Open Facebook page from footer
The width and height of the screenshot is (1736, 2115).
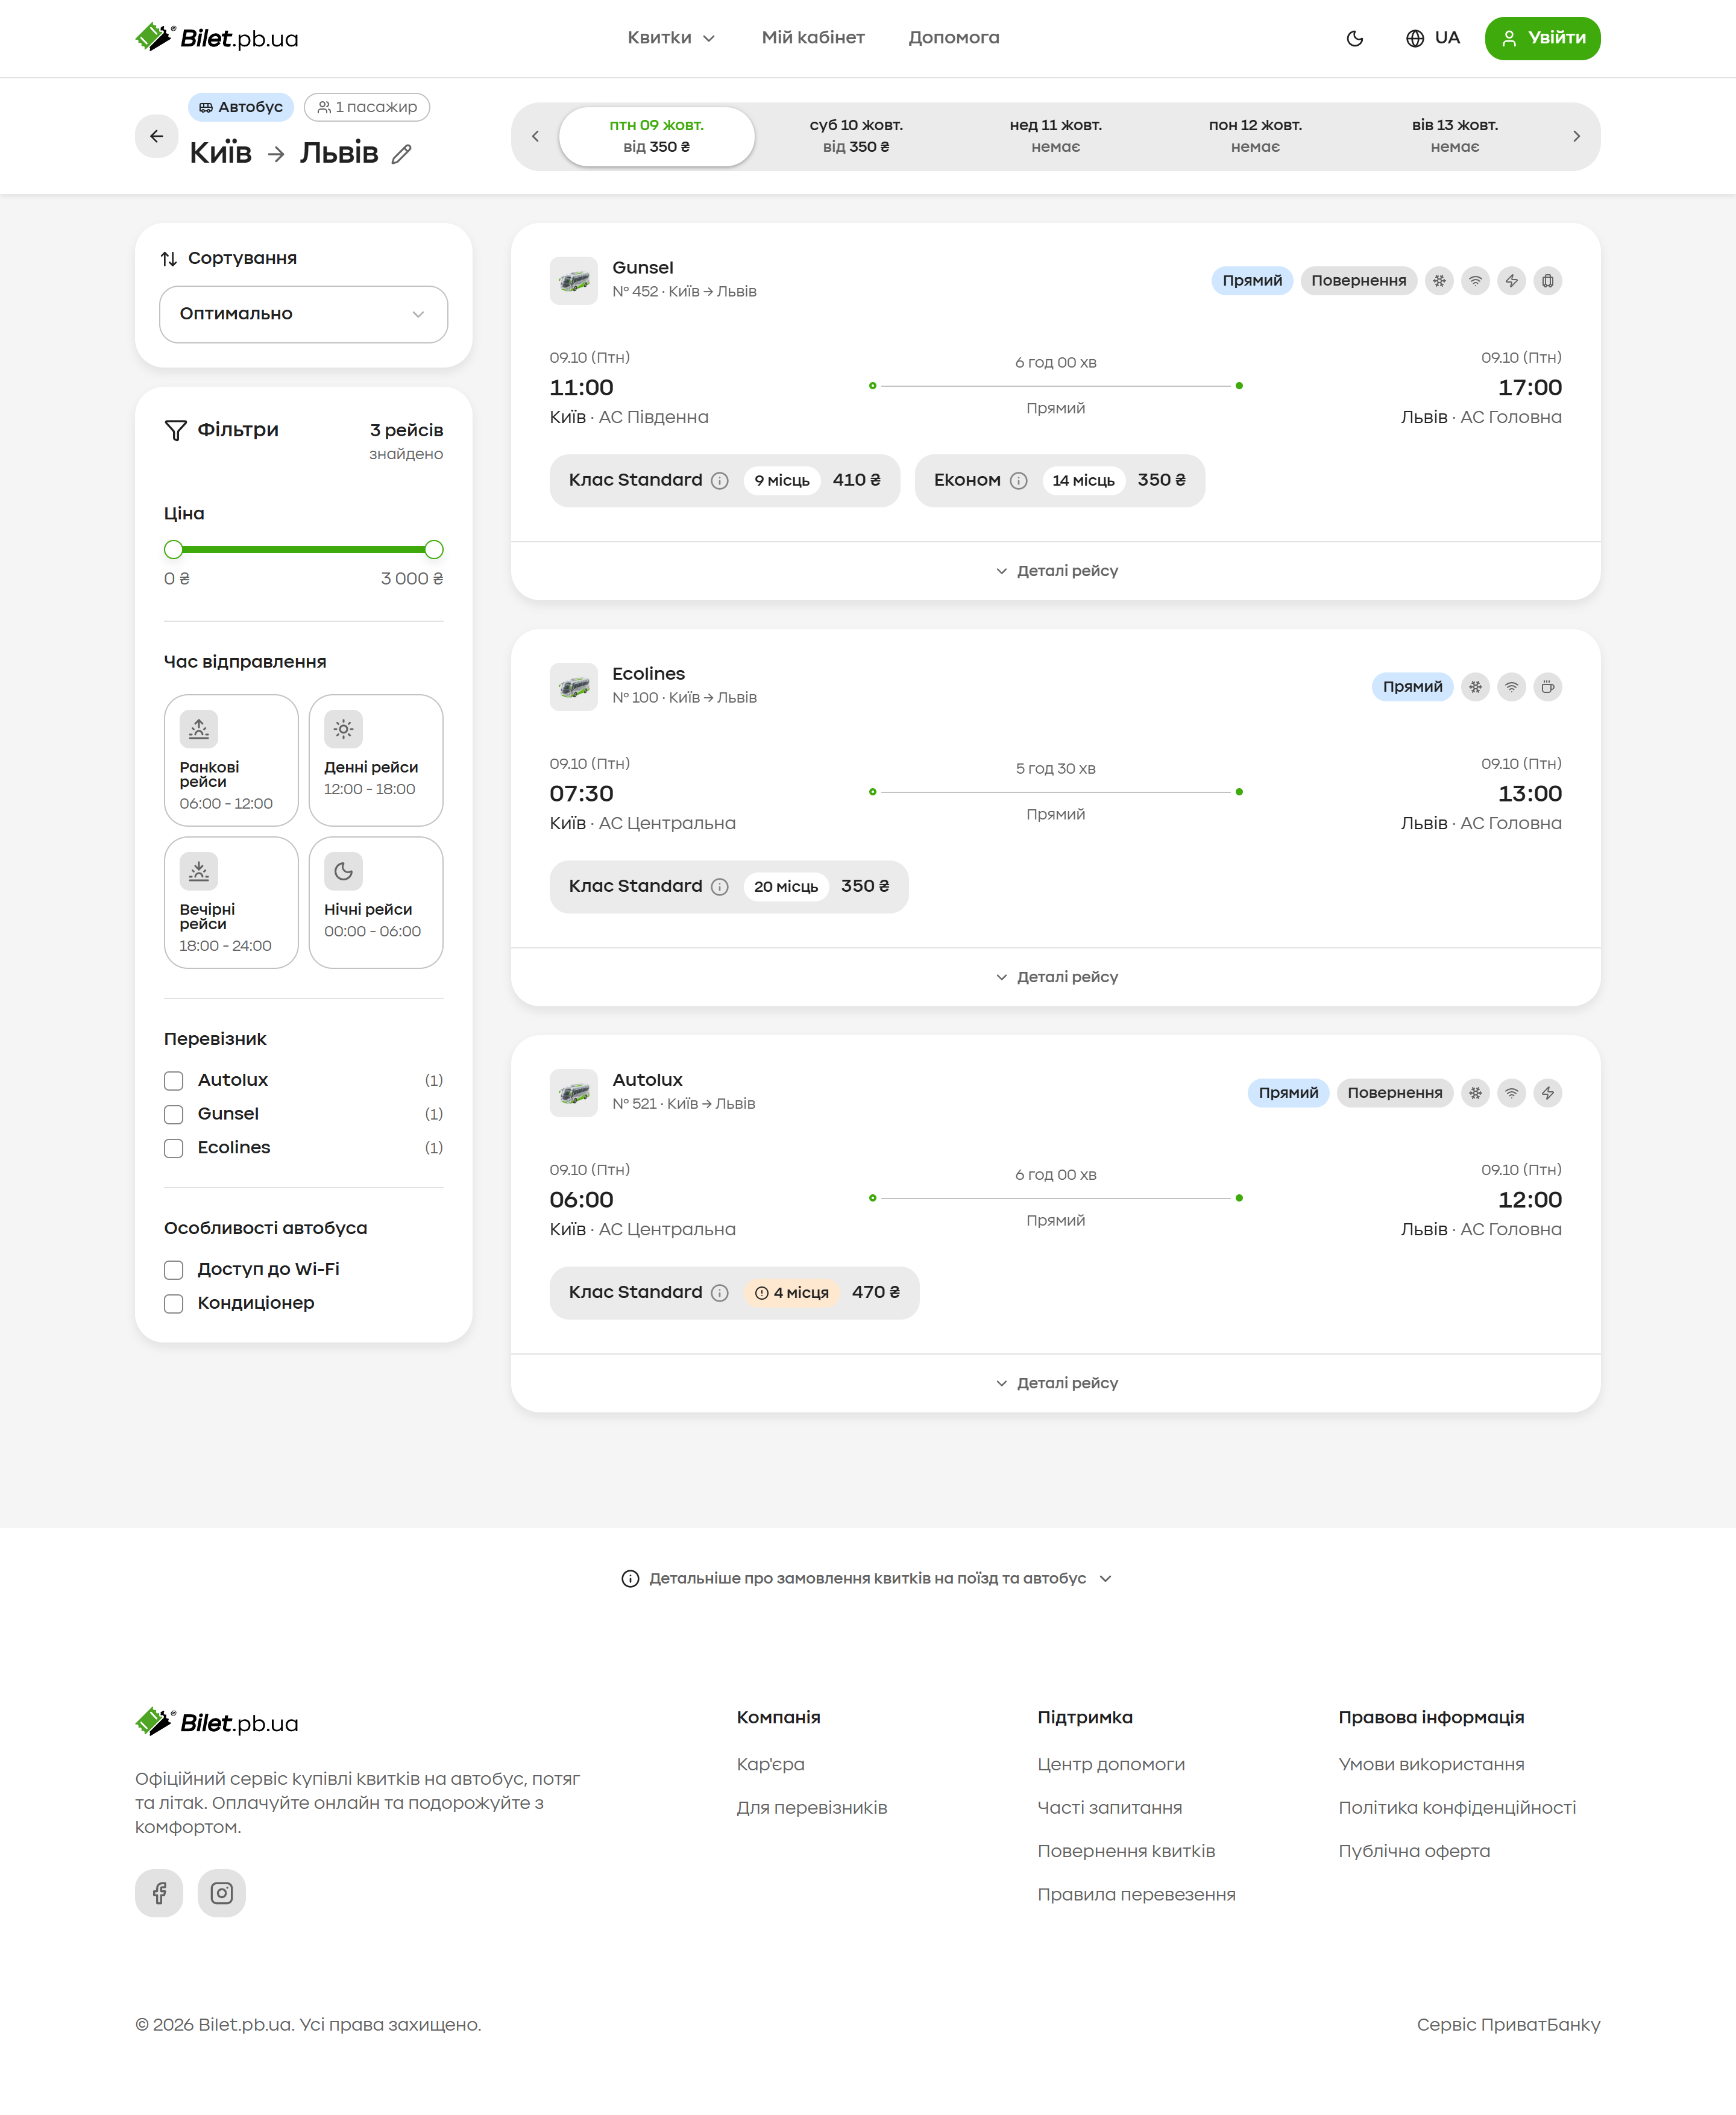[x=159, y=1893]
